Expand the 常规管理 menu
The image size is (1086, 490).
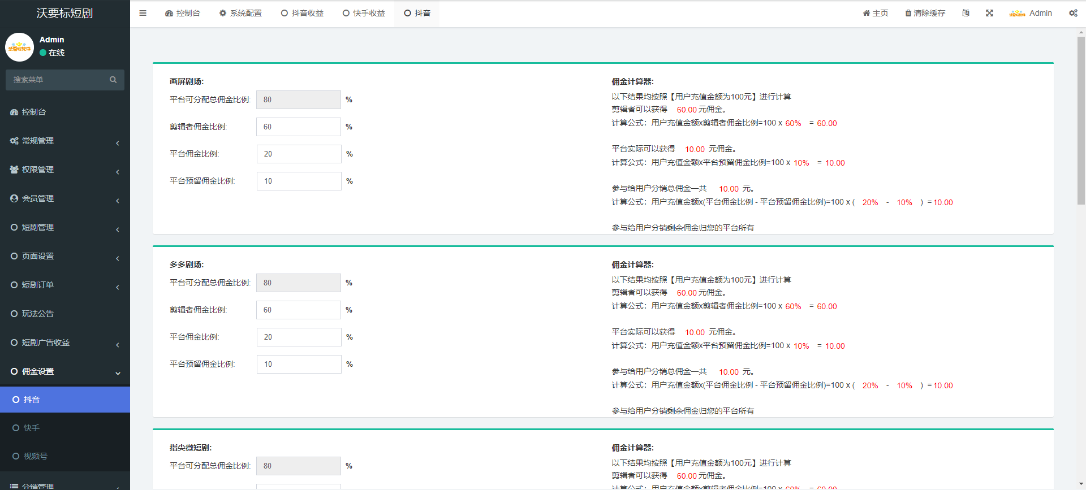tap(64, 141)
